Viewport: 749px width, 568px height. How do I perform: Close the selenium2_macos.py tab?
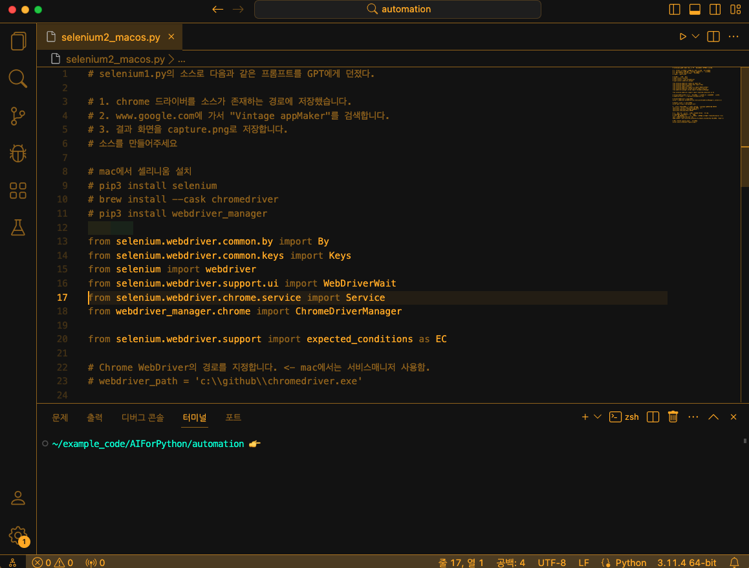pos(171,37)
